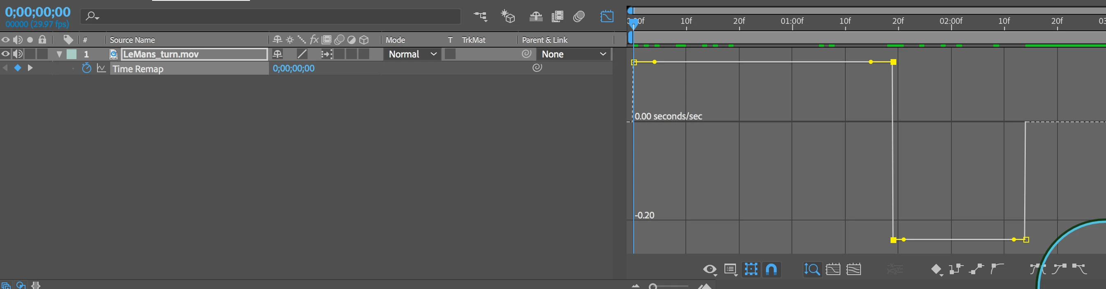Click the Time Remap stopwatch icon

[x=86, y=68]
